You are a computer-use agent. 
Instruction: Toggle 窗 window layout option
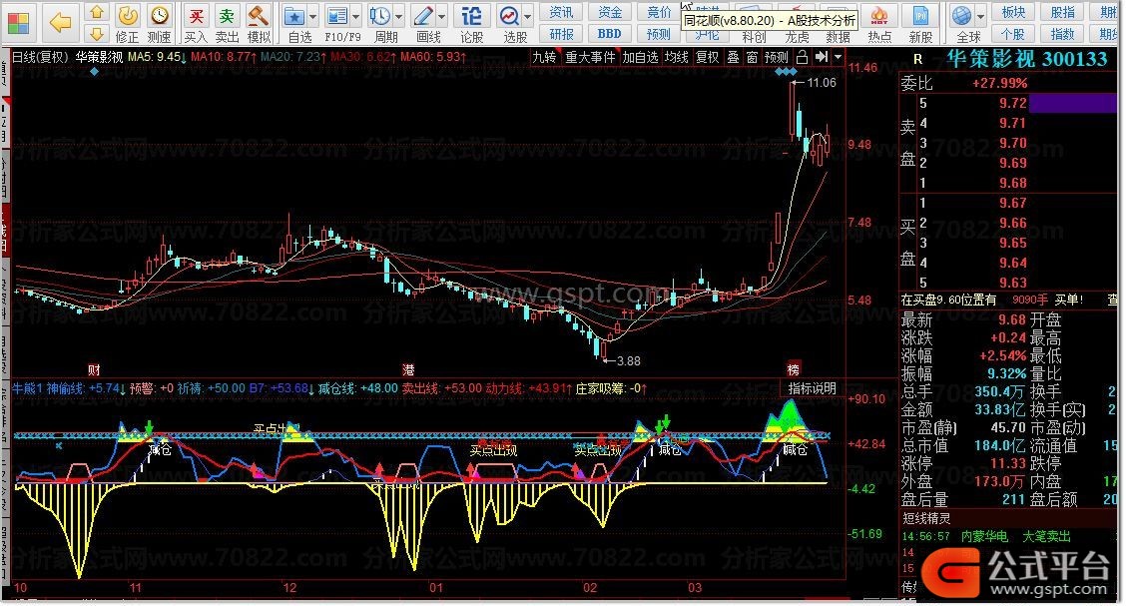752,57
